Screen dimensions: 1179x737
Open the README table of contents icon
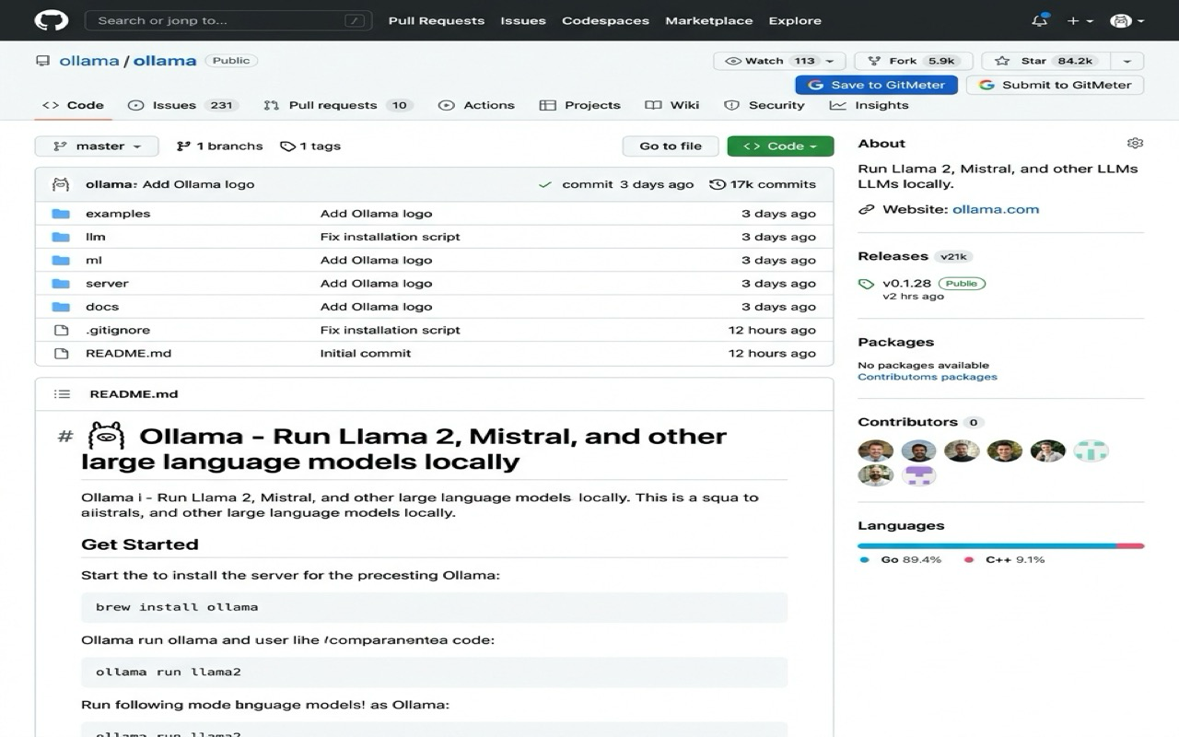click(62, 393)
